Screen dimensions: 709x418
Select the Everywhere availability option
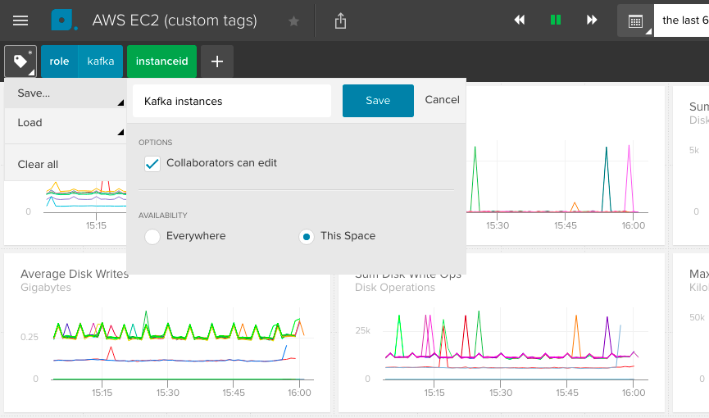click(152, 237)
